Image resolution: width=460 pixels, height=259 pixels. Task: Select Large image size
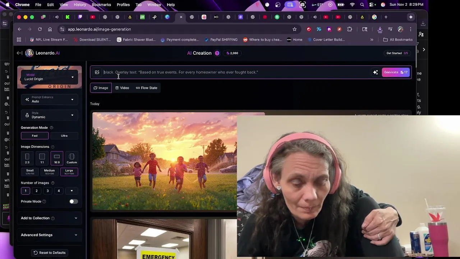(69, 172)
